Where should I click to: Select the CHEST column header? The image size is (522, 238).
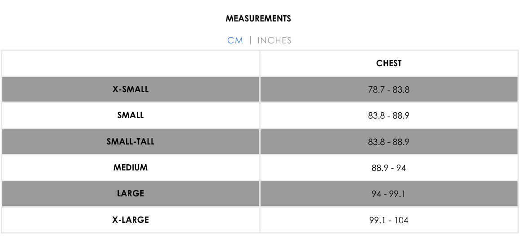click(389, 63)
